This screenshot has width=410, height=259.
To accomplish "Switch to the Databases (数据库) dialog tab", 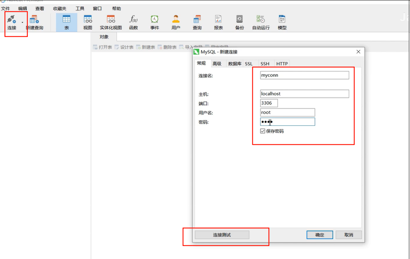I will tap(234, 64).
